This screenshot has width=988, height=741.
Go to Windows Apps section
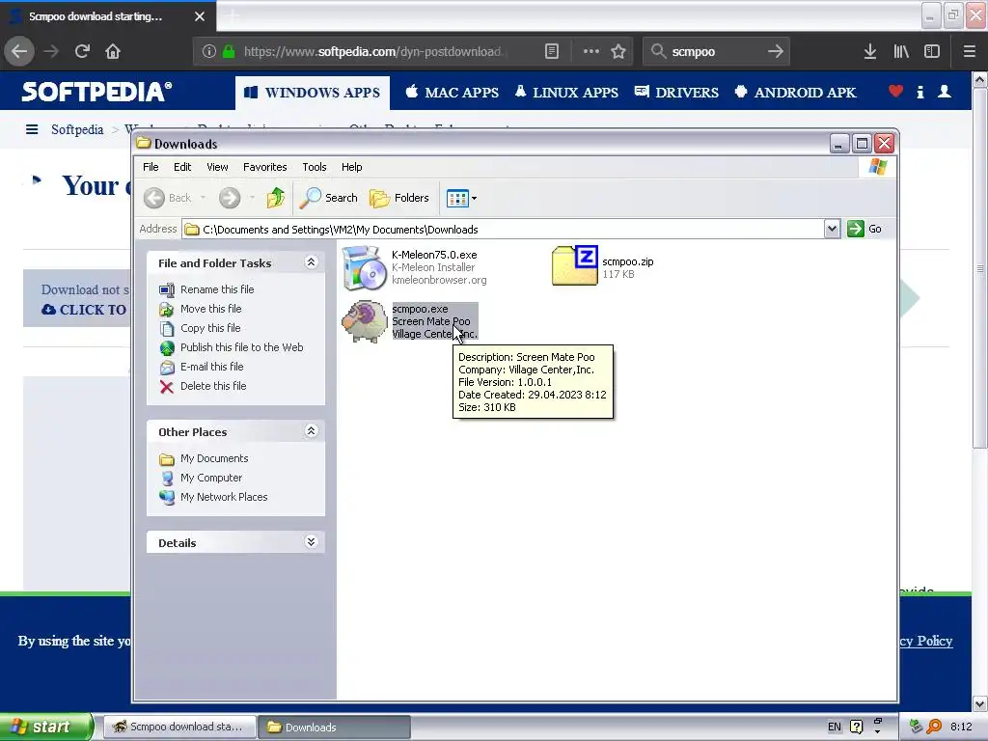tap(313, 93)
